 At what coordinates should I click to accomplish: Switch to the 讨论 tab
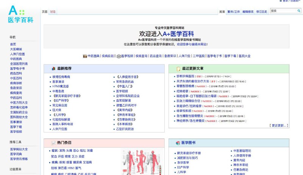[53, 12]
